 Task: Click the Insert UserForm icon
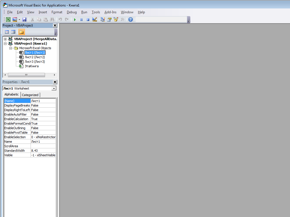[x=15, y=19]
